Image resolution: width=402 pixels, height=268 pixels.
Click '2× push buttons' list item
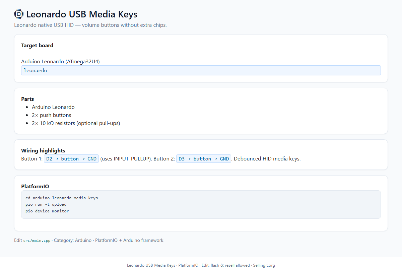(52, 115)
